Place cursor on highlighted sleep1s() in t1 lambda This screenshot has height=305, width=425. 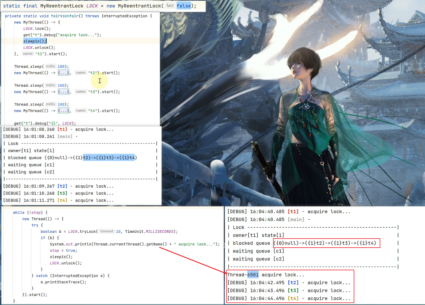click(35, 41)
